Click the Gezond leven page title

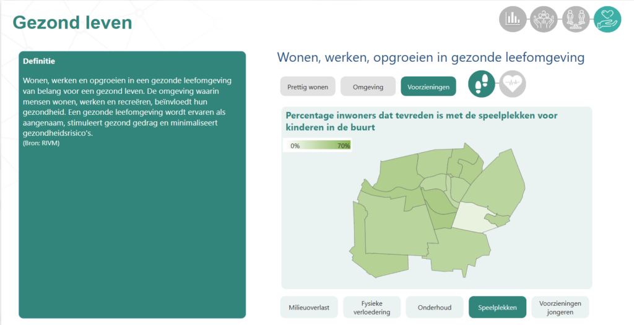tap(72, 23)
